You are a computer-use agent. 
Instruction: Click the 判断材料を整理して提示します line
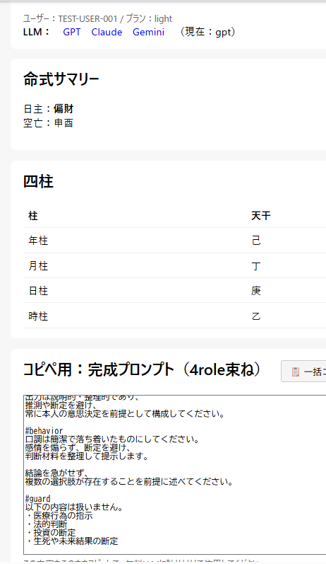[x=87, y=456]
